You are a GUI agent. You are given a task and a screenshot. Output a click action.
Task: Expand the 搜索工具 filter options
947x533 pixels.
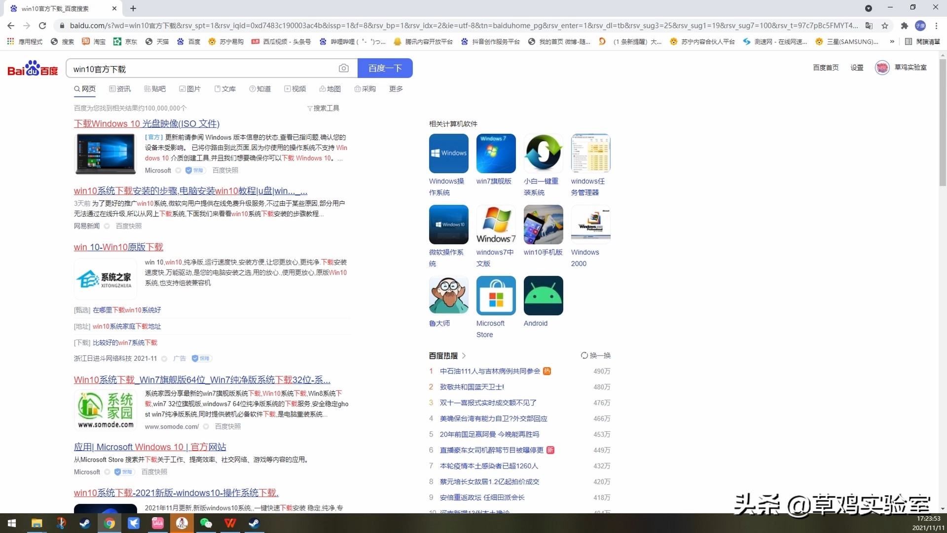[323, 108]
